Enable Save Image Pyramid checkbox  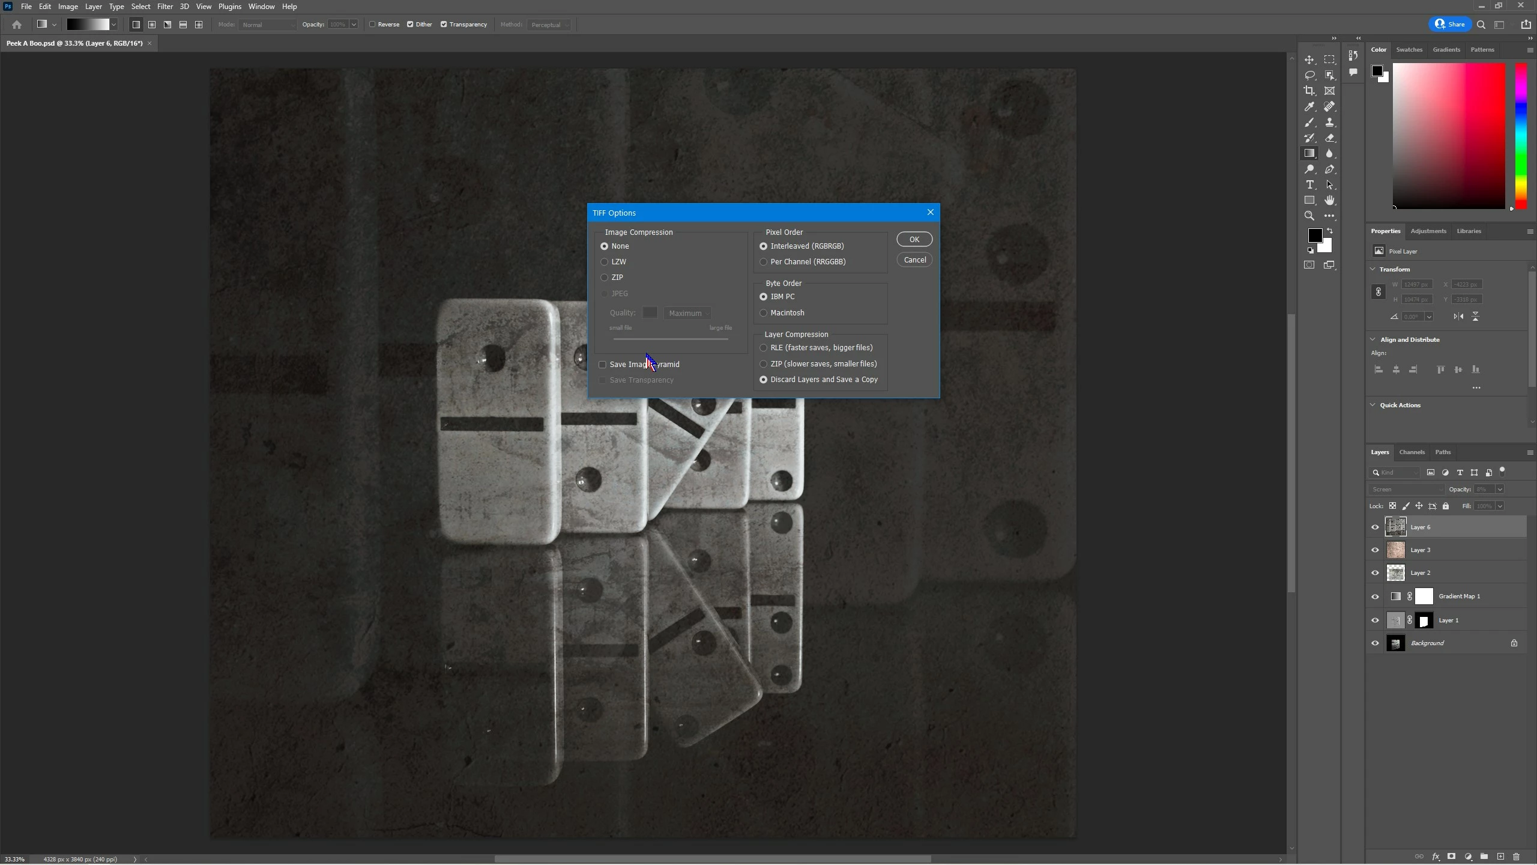pyautogui.click(x=603, y=365)
